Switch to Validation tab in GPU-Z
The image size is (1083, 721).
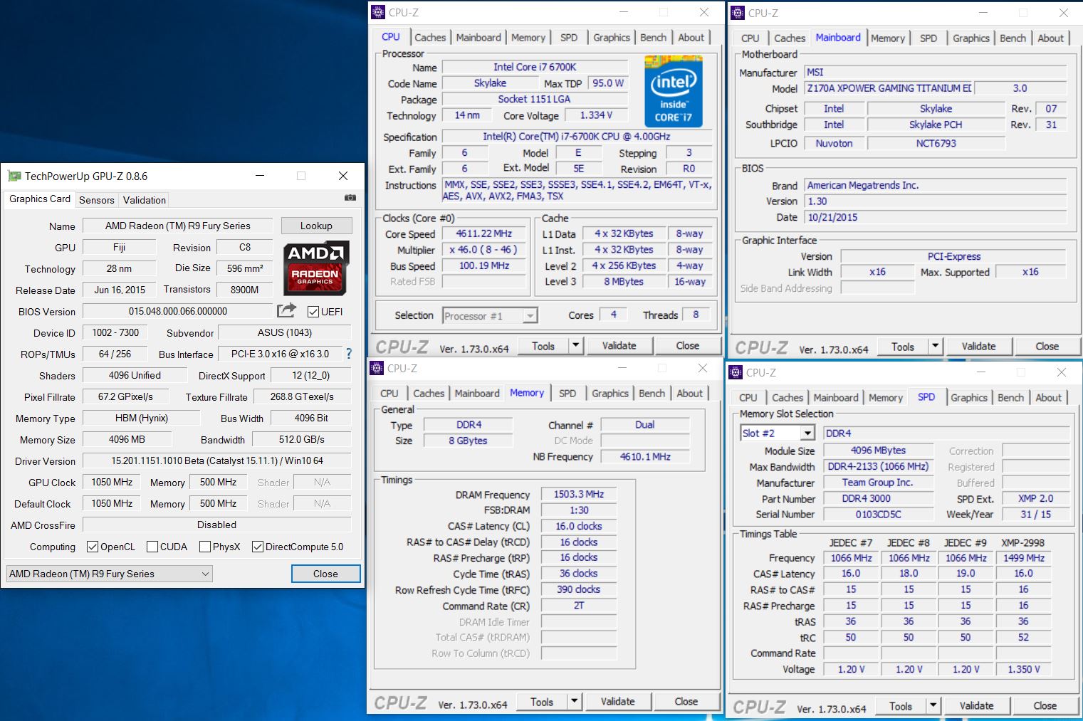[145, 200]
